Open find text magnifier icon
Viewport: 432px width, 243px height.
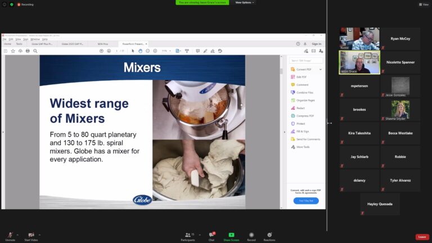35,51
